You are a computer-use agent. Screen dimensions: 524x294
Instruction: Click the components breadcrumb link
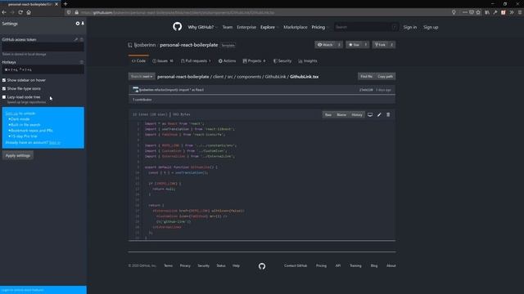click(x=249, y=76)
